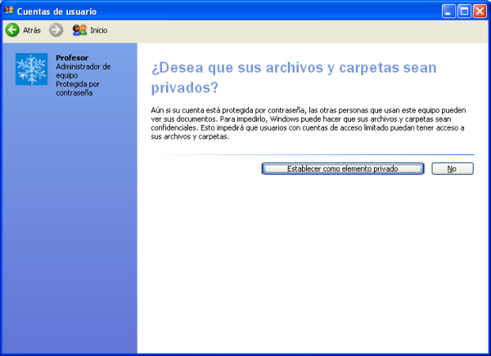Click the "Cuentas de usuario" title text
The height and width of the screenshot is (356, 491).
(56, 11)
